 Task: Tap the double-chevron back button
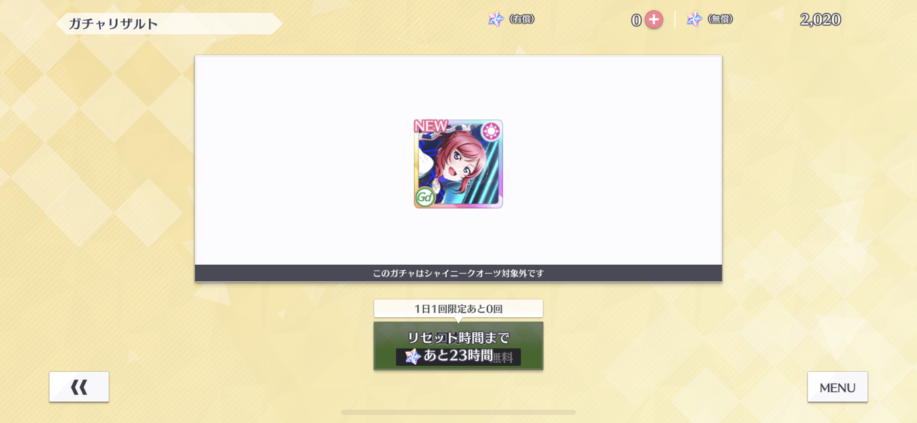79,387
